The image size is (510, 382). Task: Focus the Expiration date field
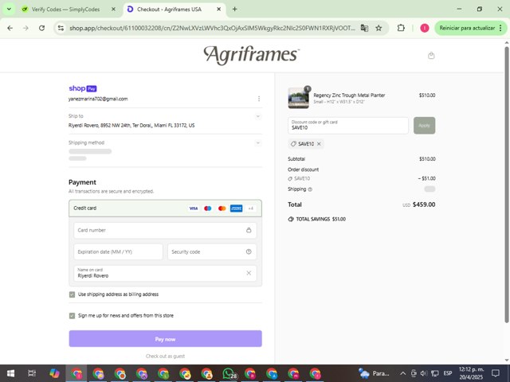(x=118, y=251)
